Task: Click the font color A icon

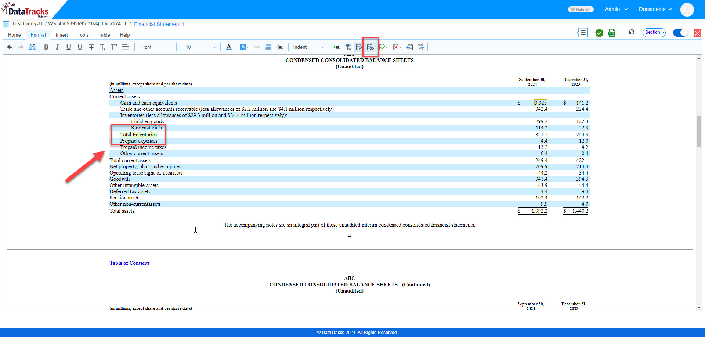Action: [229, 47]
